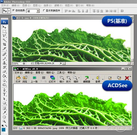Open the tool preset picker arrow
Viewport: 137px width, 135px height.
tap(9, 11)
